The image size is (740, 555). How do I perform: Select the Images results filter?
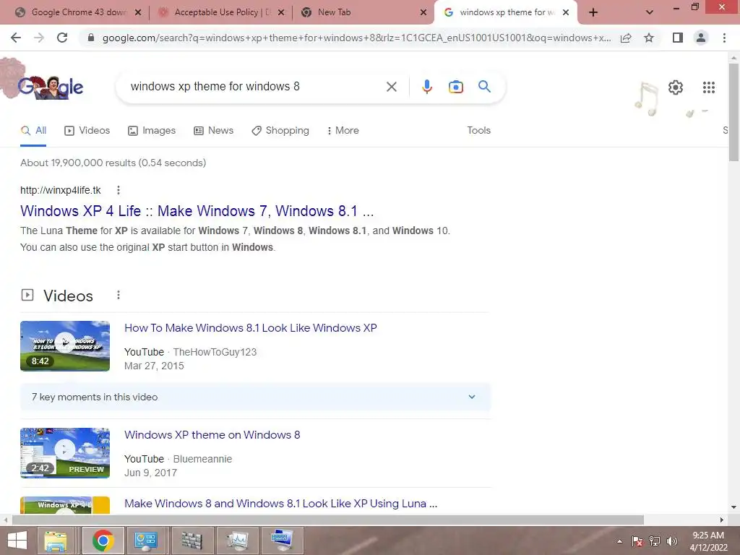(x=152, y=130)
